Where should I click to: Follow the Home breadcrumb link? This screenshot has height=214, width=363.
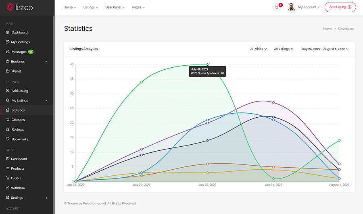point(327,29)
